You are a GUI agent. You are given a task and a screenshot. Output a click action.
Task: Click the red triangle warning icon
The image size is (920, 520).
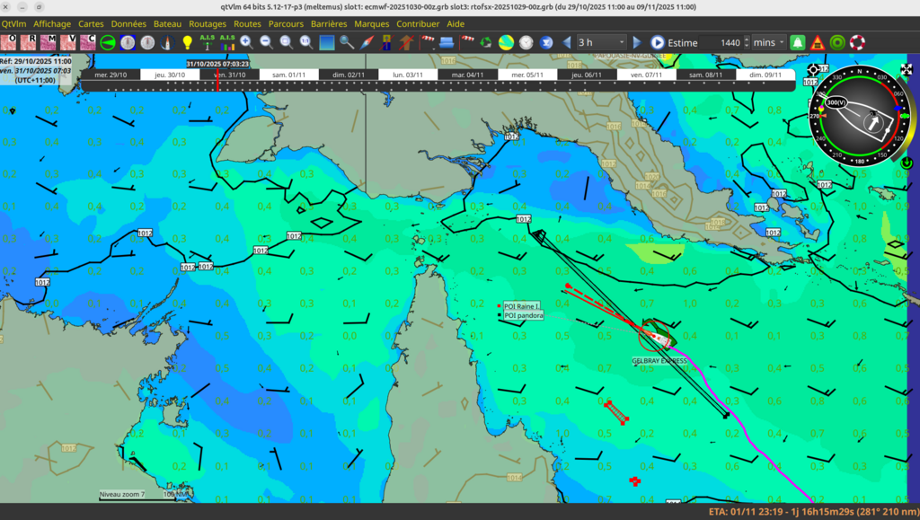tap(818, 42)
